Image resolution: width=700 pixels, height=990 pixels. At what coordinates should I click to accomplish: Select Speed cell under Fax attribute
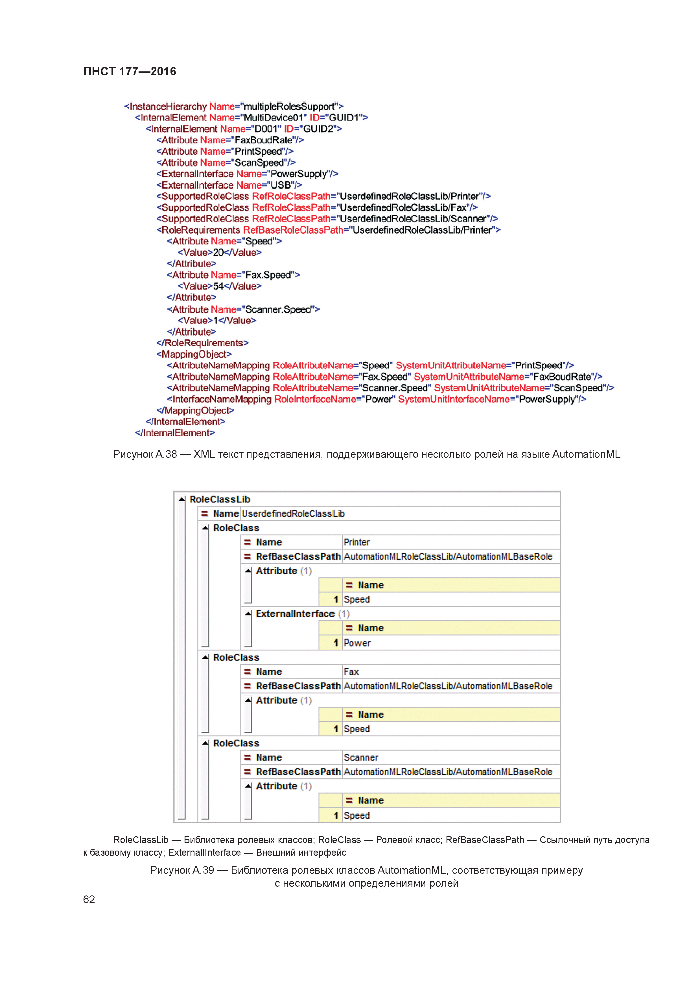point(451,729)
